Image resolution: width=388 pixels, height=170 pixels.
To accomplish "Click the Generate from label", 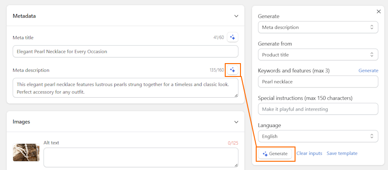I will coord(275,44).
